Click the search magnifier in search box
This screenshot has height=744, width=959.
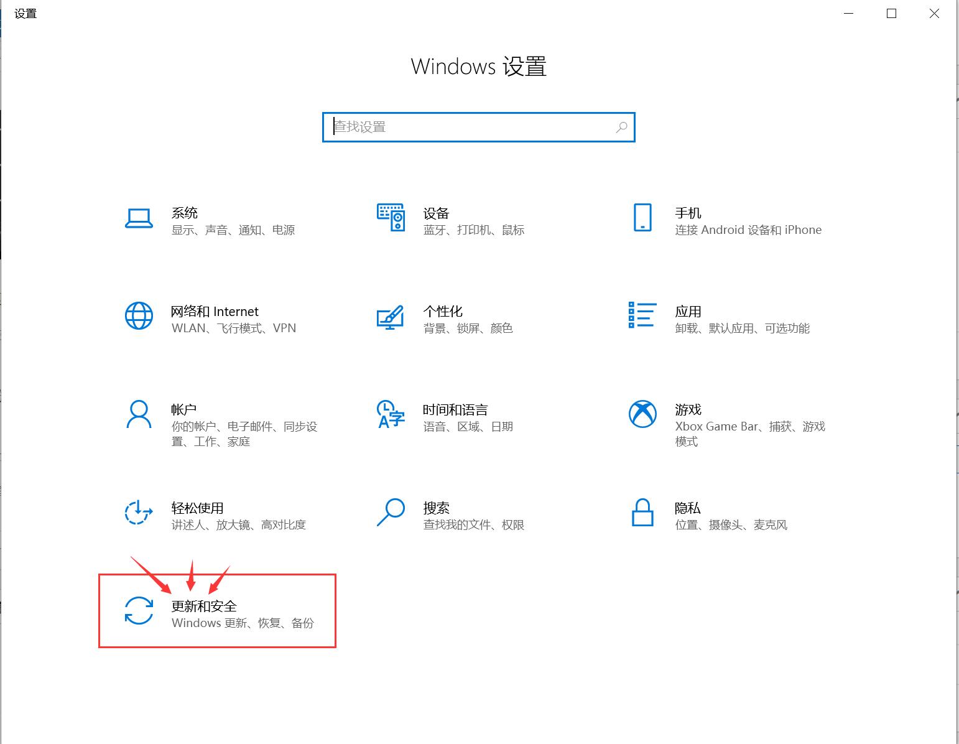click(621, 128)
